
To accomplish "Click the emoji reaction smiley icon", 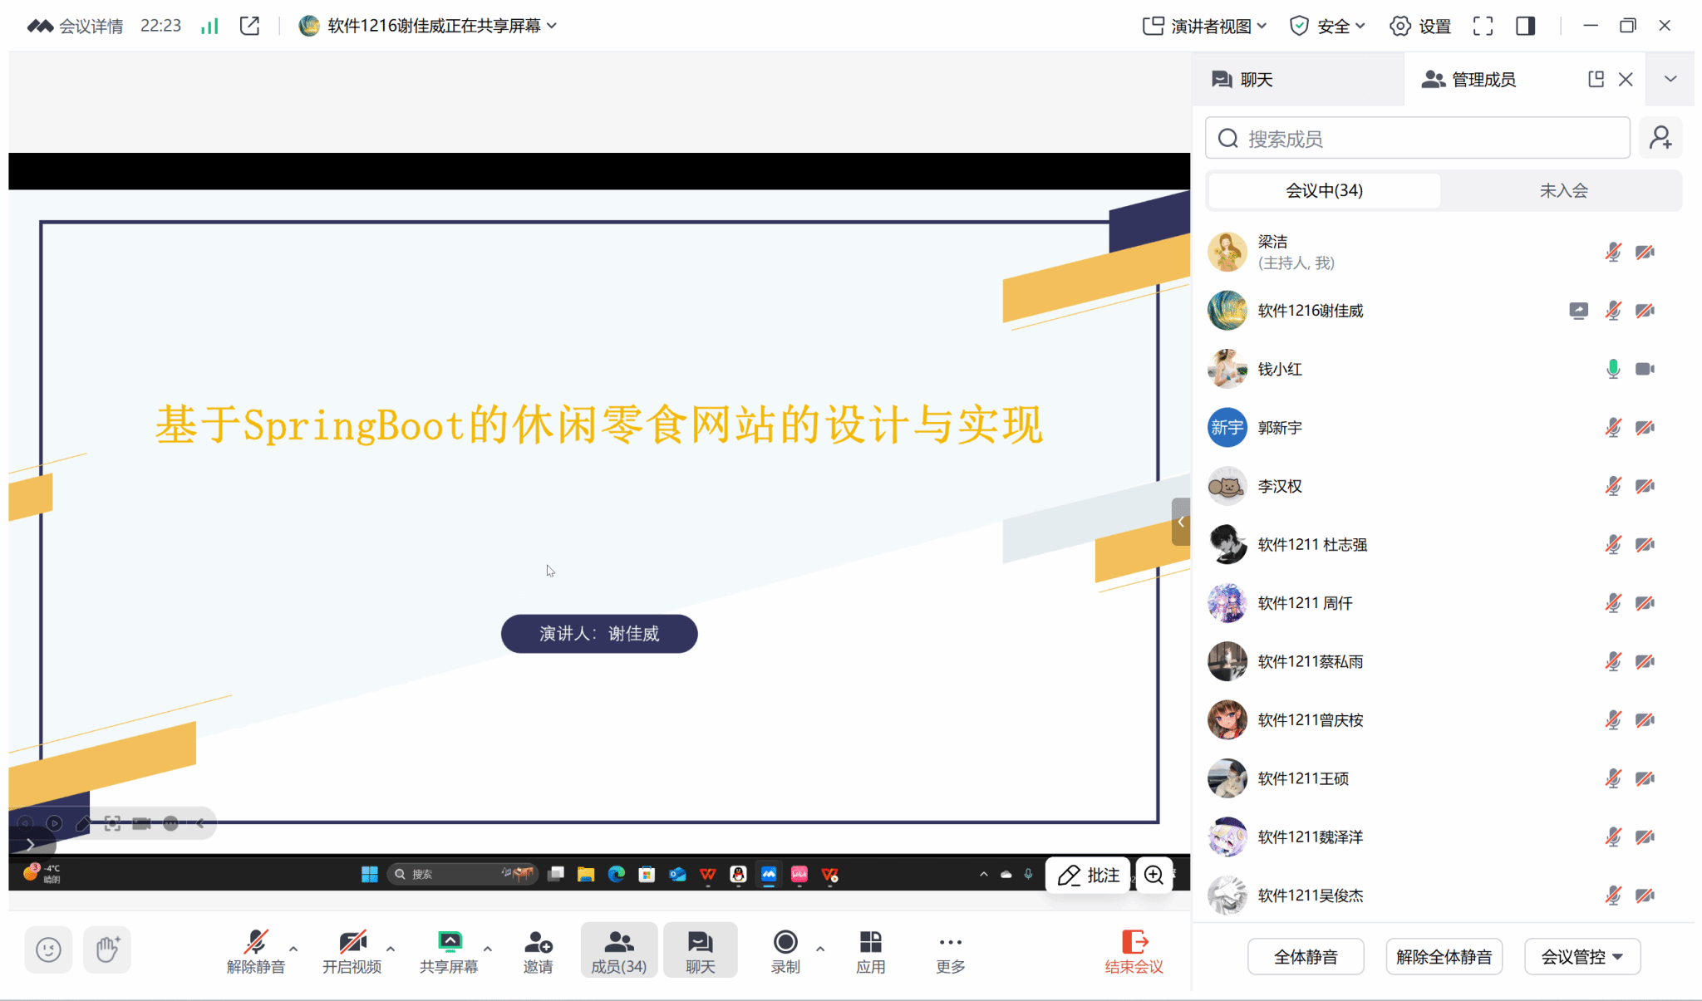I will pyautogui.click(x=48, y=949).
